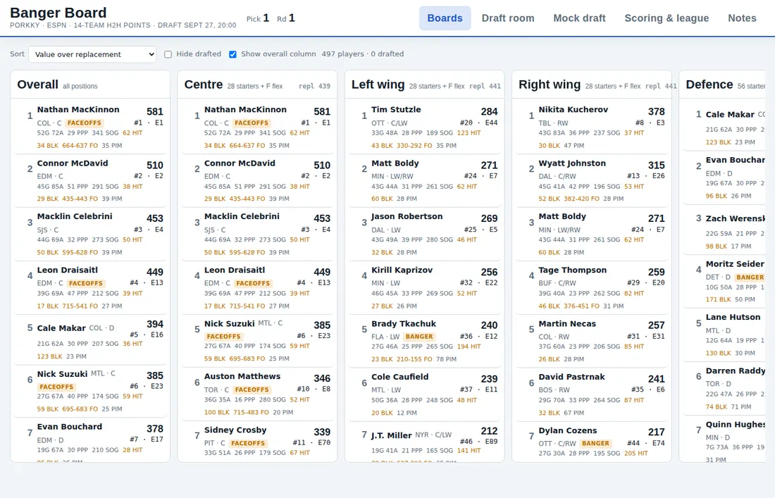This screenshot has height=498, width=775.
Task: Open the Notes tab
Action: click(742, 18)
